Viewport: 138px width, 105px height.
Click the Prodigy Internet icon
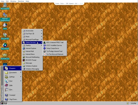point(44,51)
